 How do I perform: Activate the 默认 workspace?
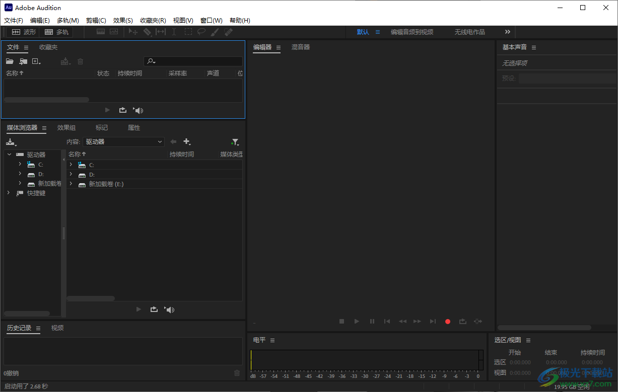[x=362, y=31]
